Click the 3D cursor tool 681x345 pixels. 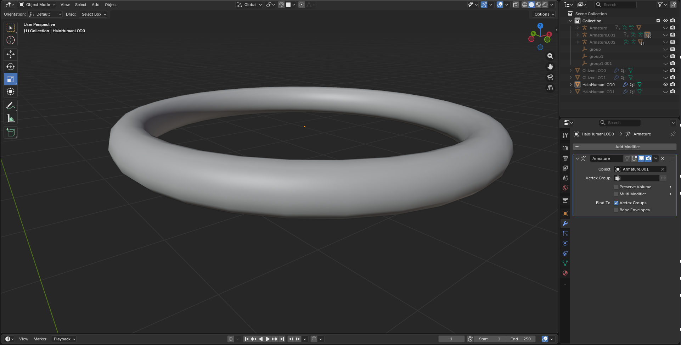coord(11,40)
